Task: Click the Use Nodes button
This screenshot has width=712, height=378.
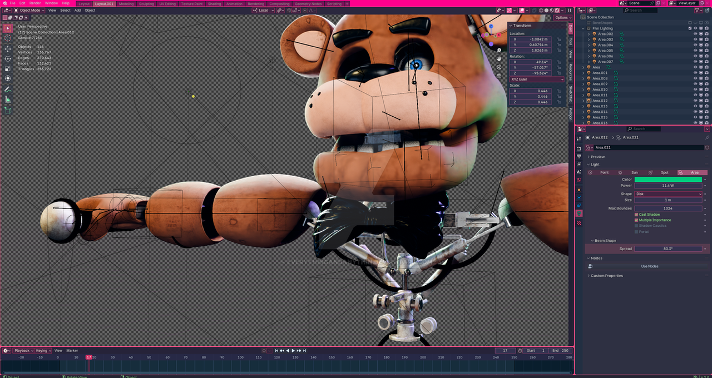Action: coord(649,266)
